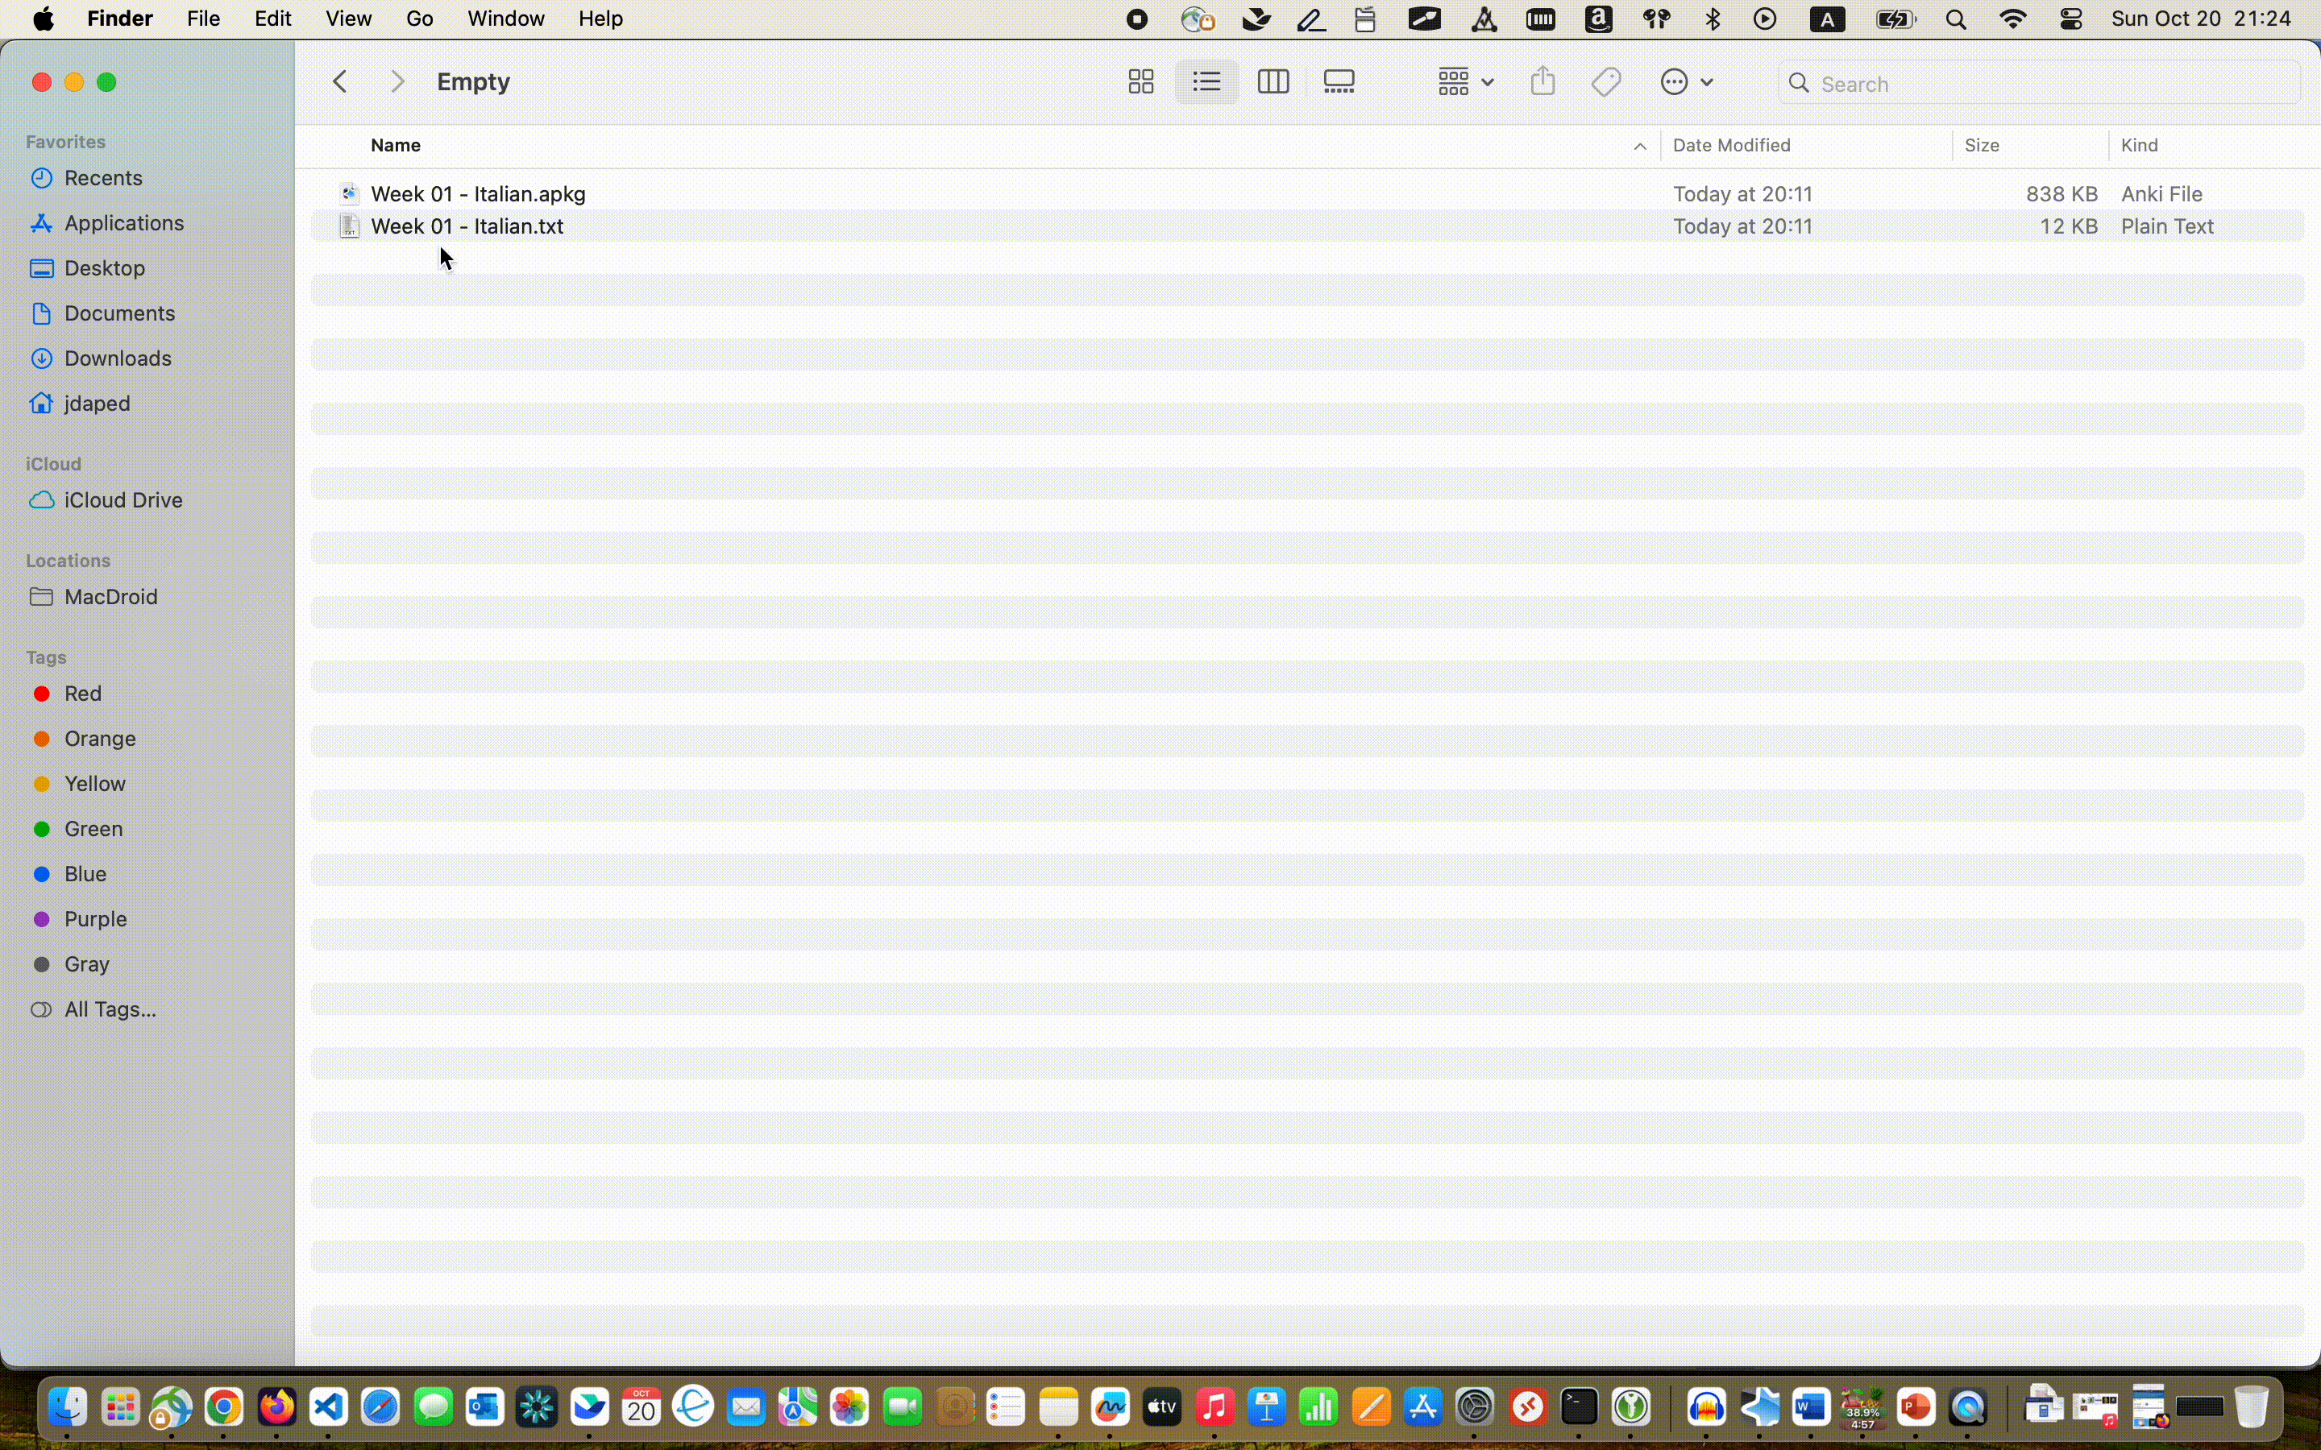
Task: Select the Purple tag
Action: click(x=95, y=918)
